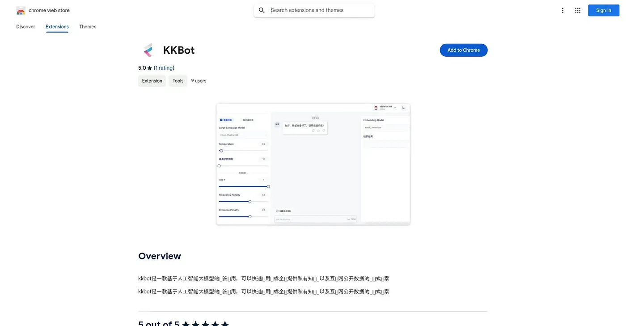The width and height of the screenshot is (626, 326).
Task: Switch to the Themes tab
Action: coord(88,27)
